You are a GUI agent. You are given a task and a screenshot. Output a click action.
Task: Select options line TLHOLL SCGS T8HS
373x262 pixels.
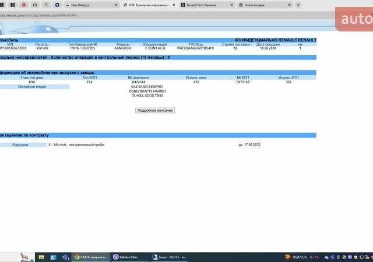click(x=147, y=96)
